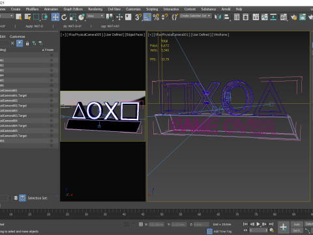Open the User Defined label of the Camera001 viewport
This screenshot has width=313, height=235.
tap(201, 35)
